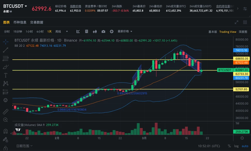The height and width of the screenshot is (151, 251).
Task: Select the brush drawing tool
Action: coord(6,67)
